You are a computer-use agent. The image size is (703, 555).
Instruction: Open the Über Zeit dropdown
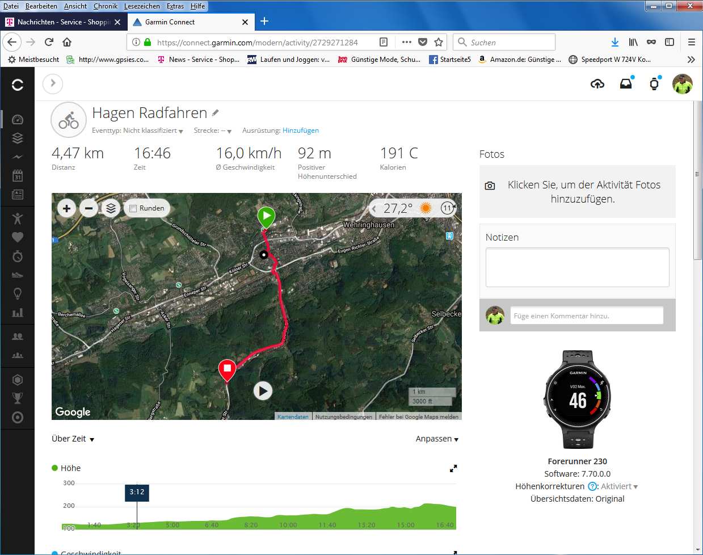click(x=73, y=439)
